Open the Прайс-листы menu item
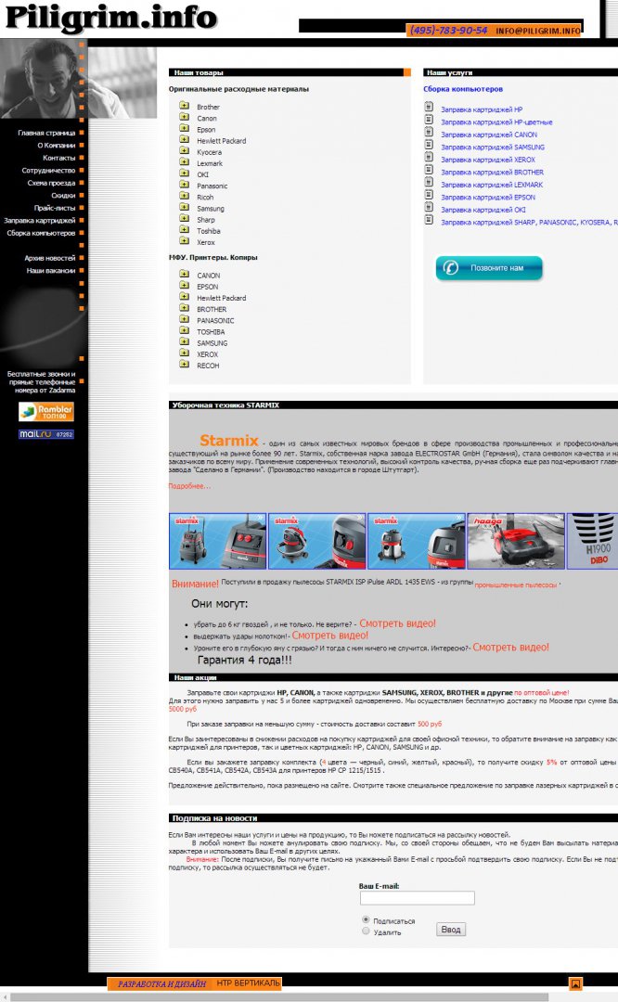 55,208
